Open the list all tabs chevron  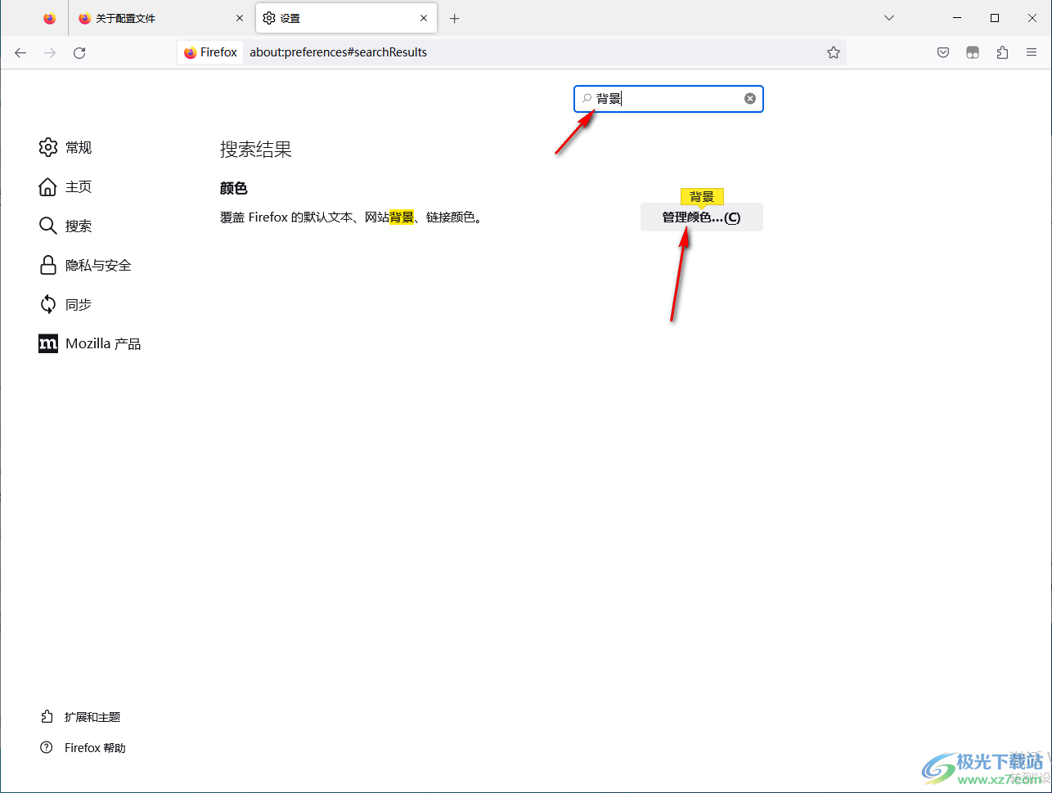click(889, 18)
